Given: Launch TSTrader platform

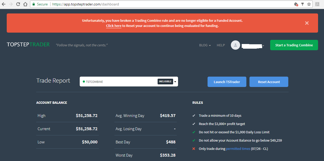Looking at the screenshot, I should click(227, 82).
